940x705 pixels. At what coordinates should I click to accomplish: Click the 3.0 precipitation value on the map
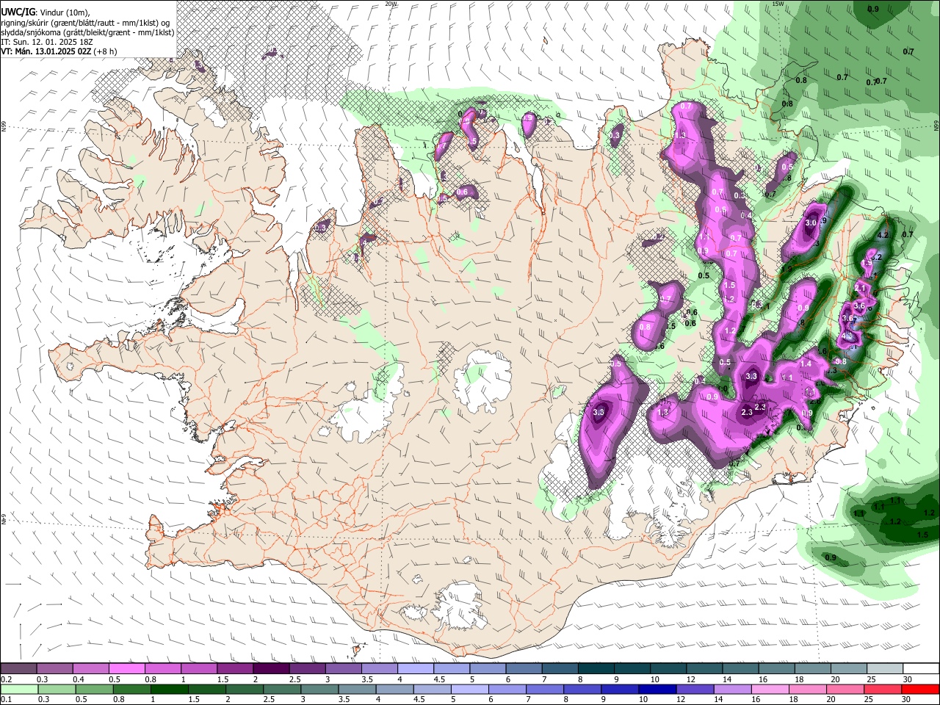point(811,223)
